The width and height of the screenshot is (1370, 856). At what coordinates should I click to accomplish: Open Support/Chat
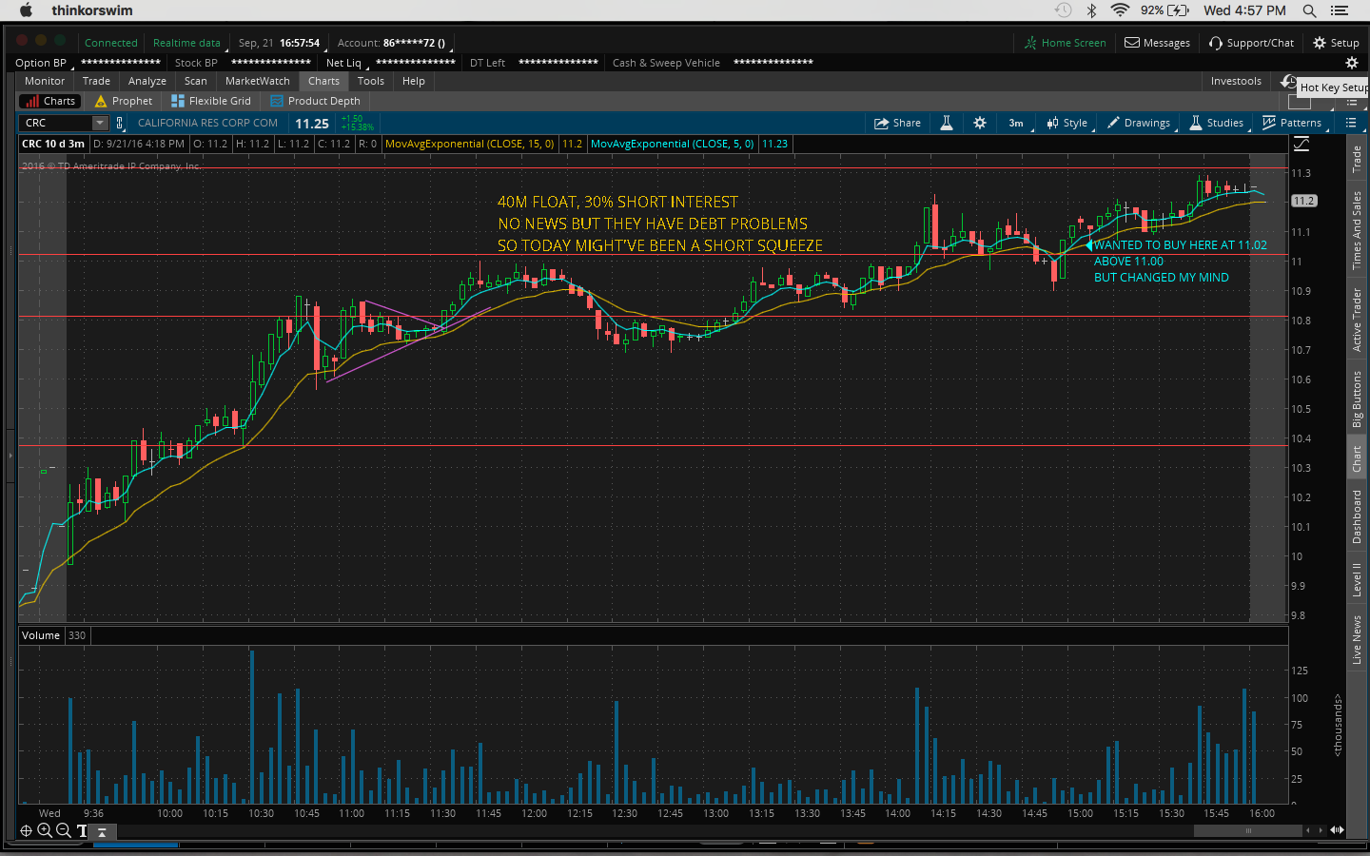coord(1252,43)
